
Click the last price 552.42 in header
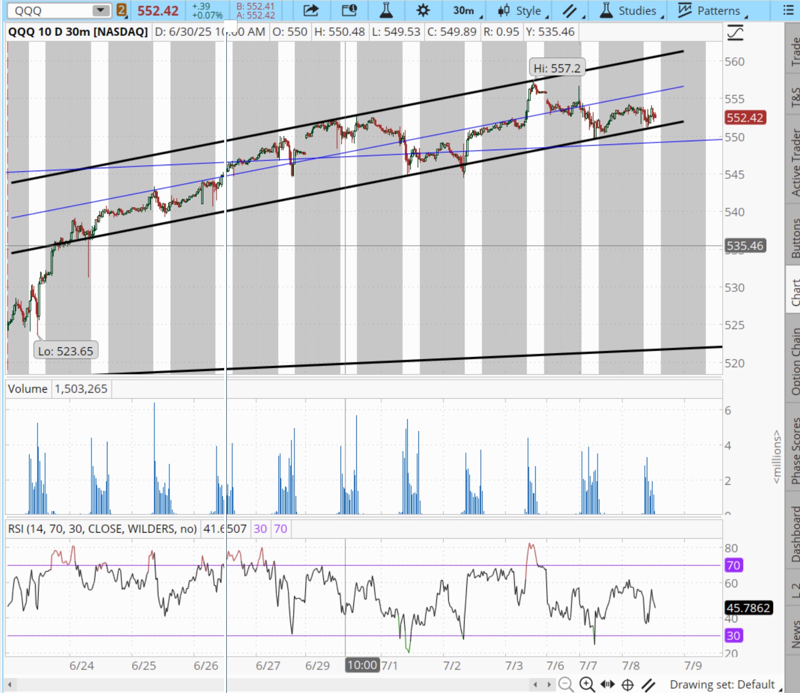tap(158, 11)
